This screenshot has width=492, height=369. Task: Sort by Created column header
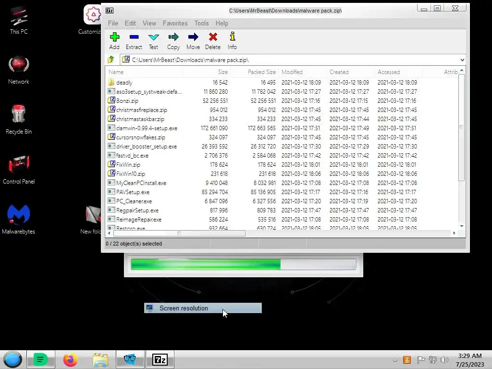350,72
